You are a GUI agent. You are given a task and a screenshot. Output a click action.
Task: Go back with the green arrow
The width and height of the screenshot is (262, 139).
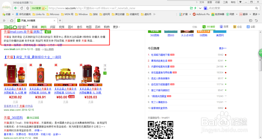click(16, 8)
